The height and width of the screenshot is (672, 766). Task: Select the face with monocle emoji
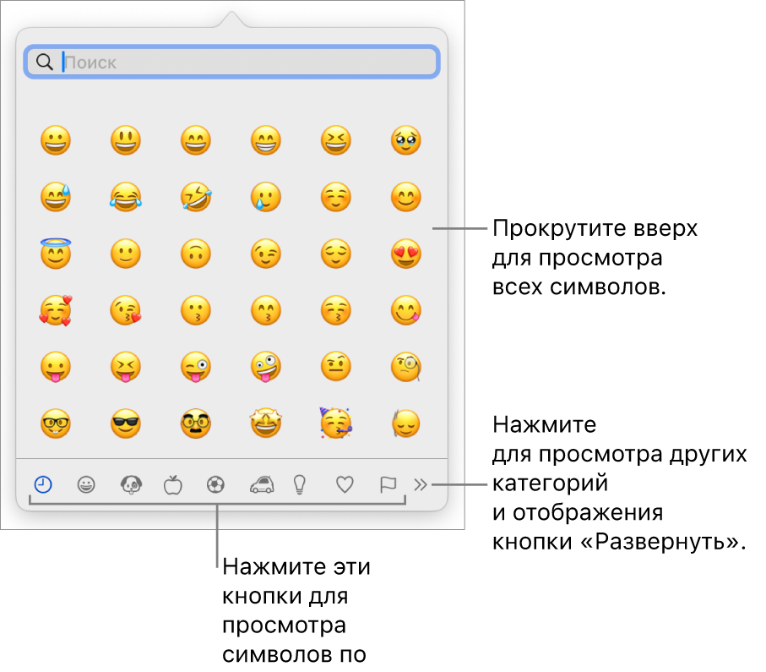(x=406, y=366)
